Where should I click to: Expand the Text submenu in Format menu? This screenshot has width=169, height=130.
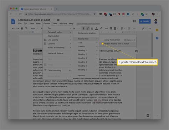pos(58,28)
